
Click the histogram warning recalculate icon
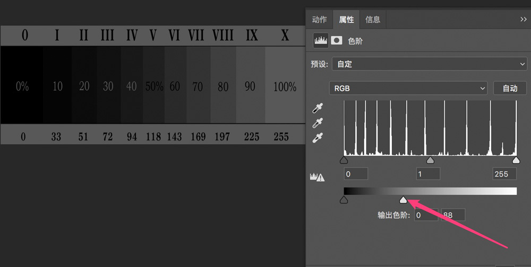(x=317, y=177)
